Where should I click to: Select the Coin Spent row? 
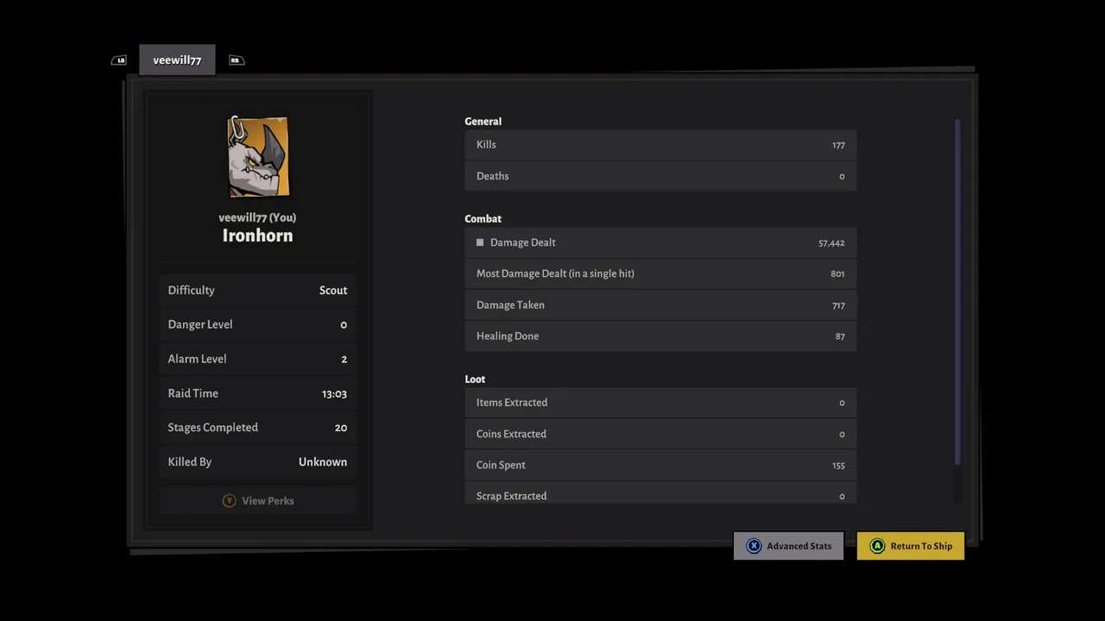click(x=660, y=465)
